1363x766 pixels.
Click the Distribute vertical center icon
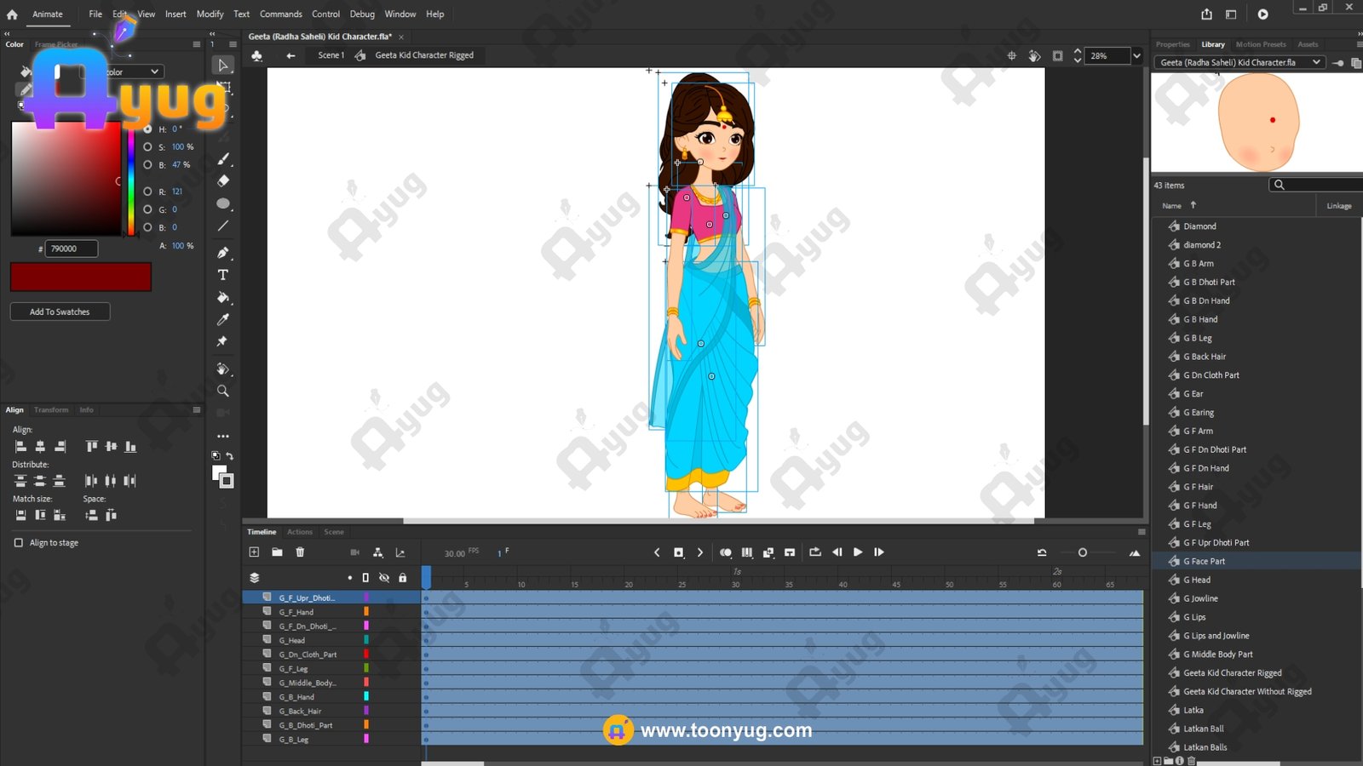39,481
